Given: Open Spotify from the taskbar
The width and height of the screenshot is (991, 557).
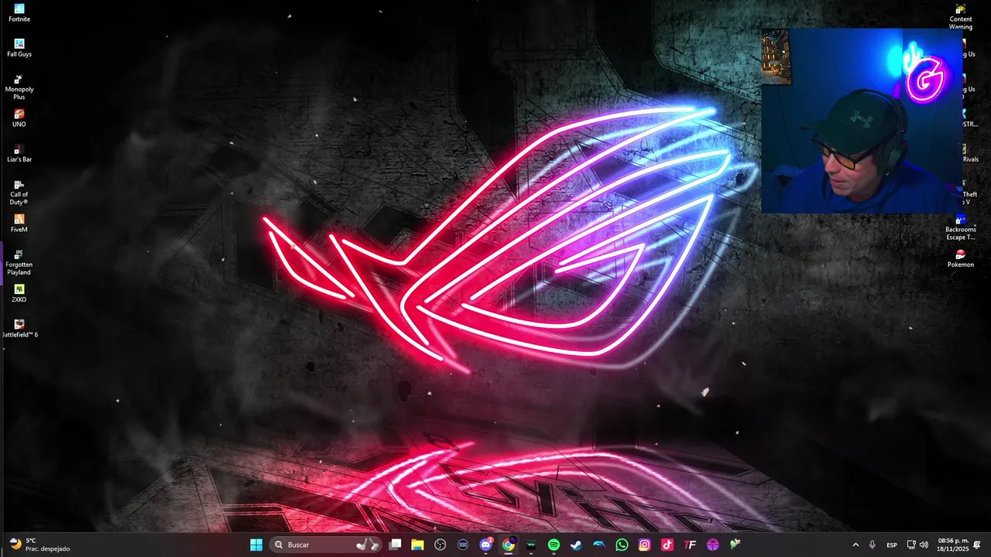Looking at the screenshot, I should 554,545.
